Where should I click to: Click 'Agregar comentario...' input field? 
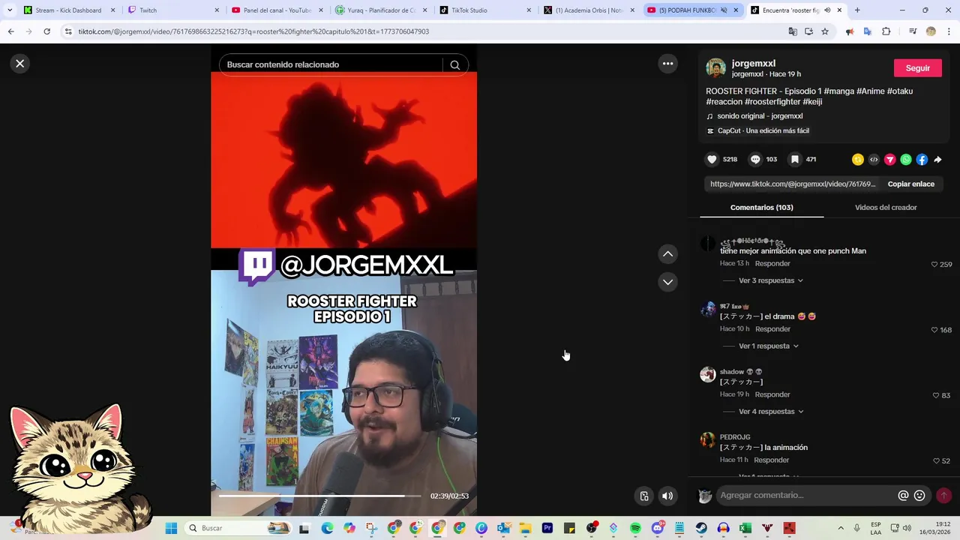(807, 496)
